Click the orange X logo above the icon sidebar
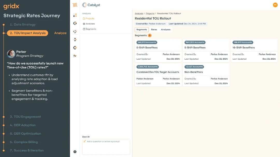The image size is (280, 157). [75, 5]
